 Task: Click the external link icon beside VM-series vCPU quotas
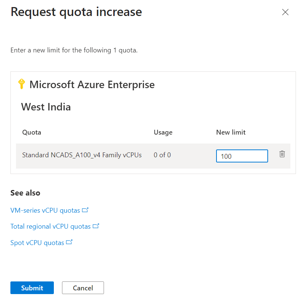click(85, 210)
